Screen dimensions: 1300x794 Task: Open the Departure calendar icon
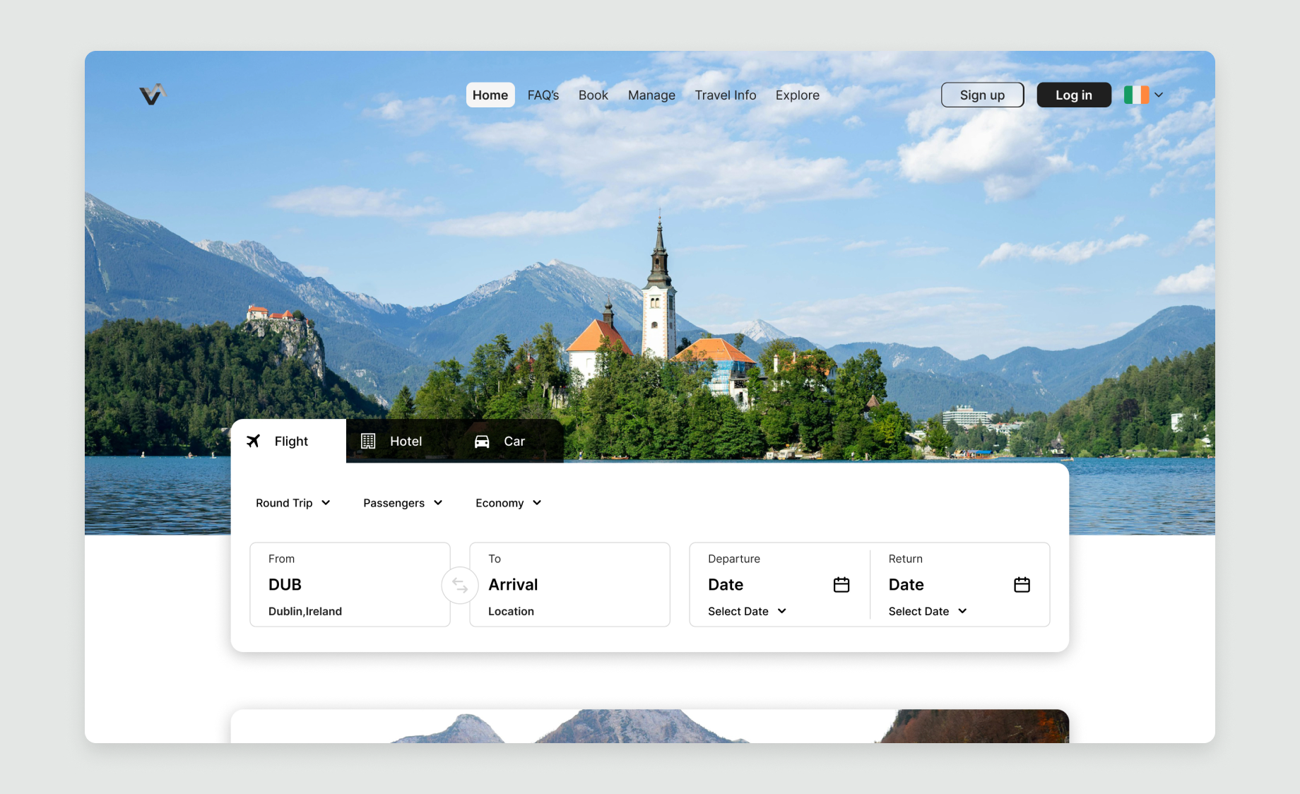(841, 585)
